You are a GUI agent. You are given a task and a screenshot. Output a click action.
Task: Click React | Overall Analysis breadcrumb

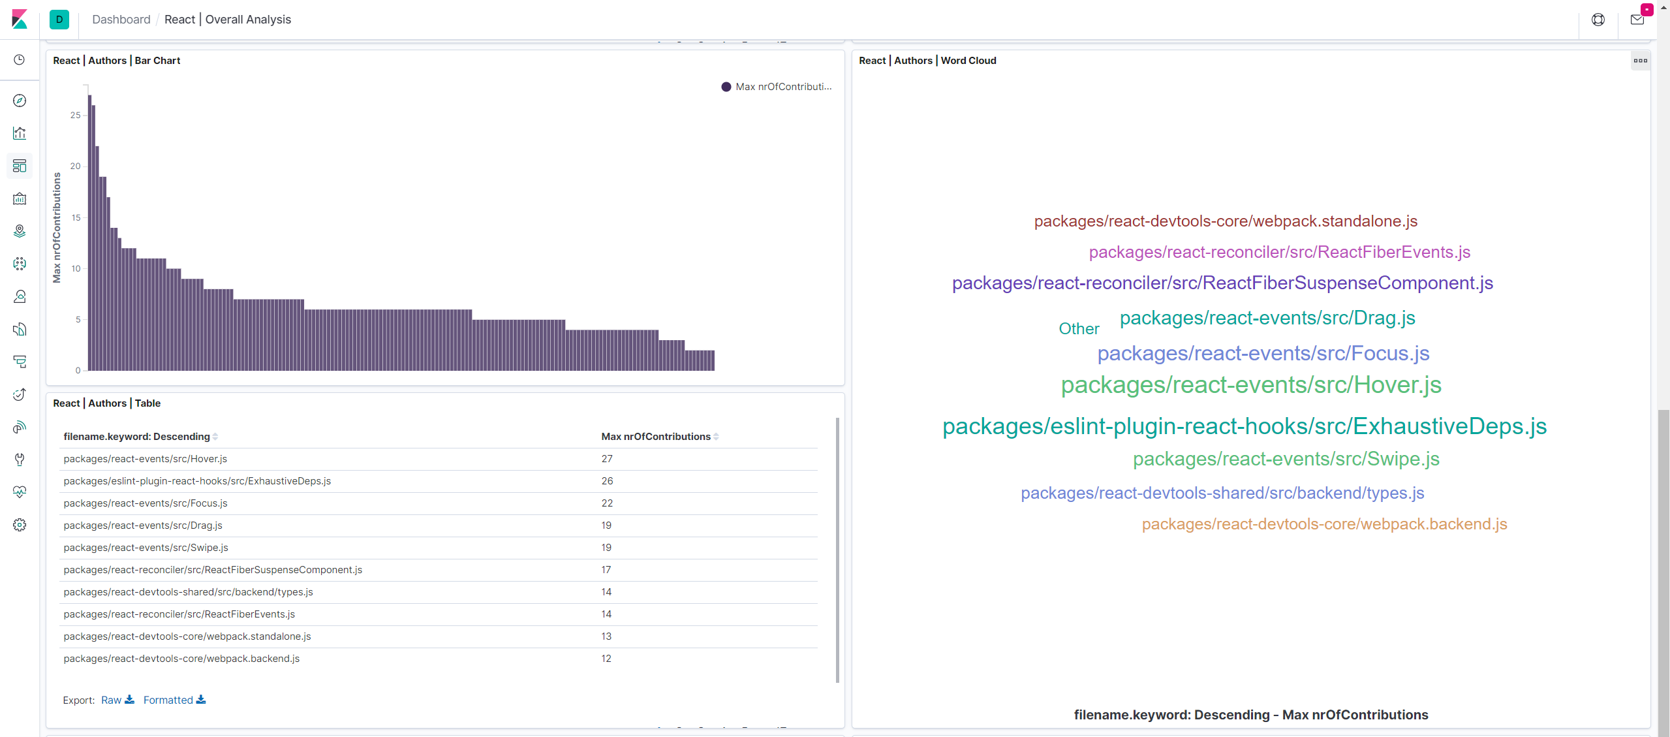pos(228,20)
